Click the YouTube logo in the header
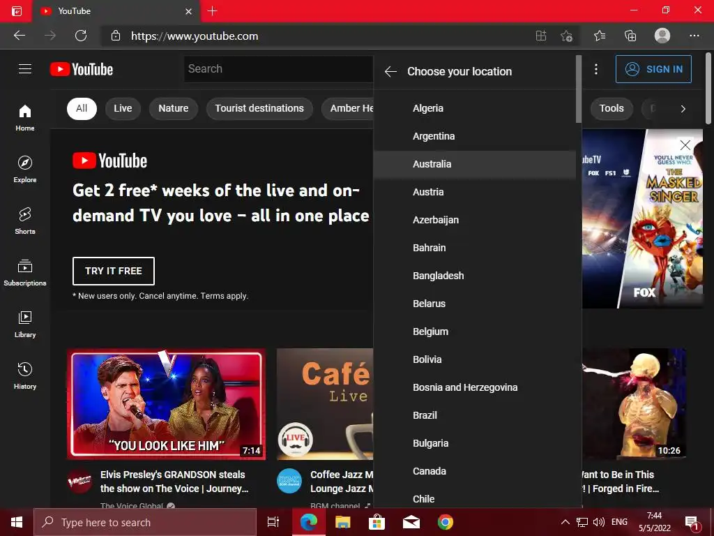Viewport: 714px width, 536px height. tap(82, 69)
